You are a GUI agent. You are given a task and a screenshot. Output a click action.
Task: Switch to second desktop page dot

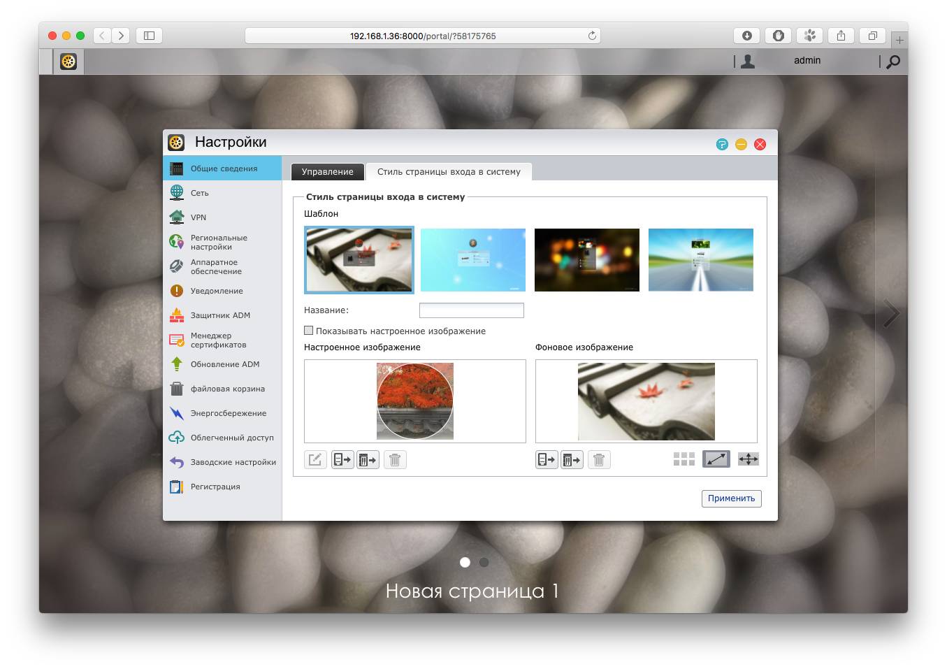pos(484,562)
